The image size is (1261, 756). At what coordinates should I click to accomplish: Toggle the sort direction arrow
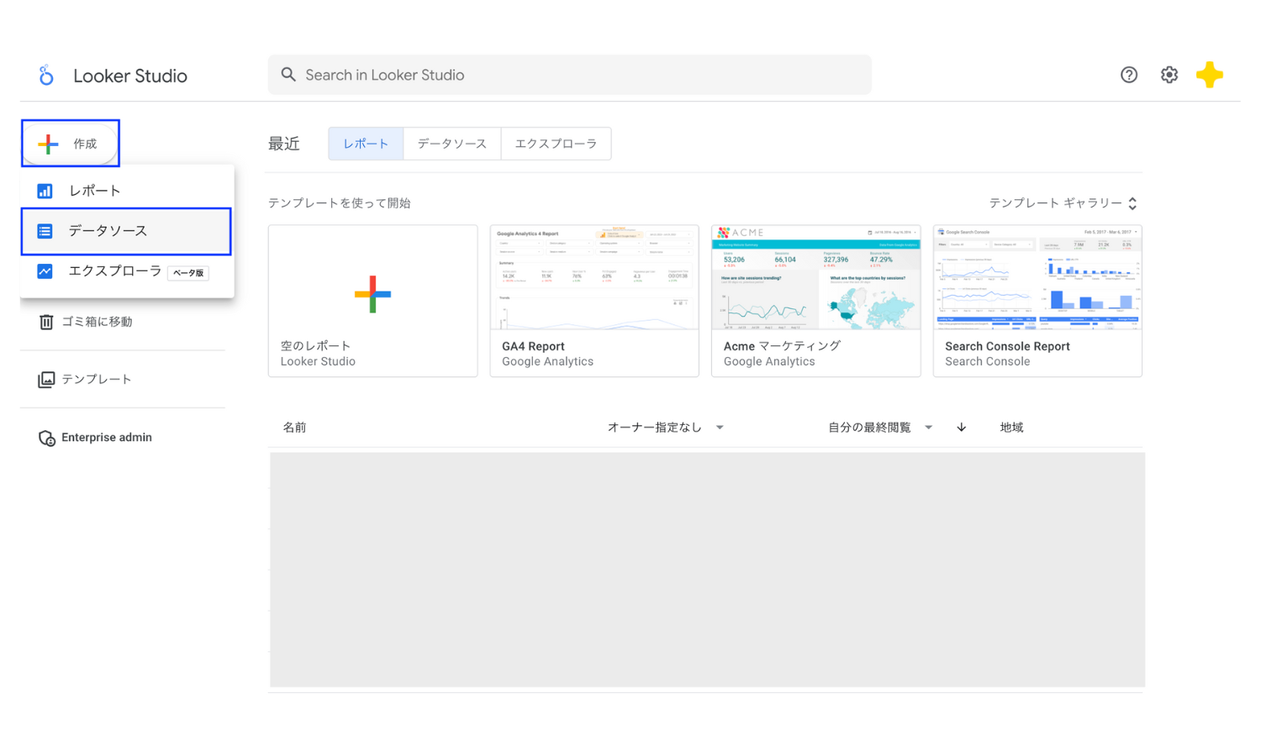point(961,427)
